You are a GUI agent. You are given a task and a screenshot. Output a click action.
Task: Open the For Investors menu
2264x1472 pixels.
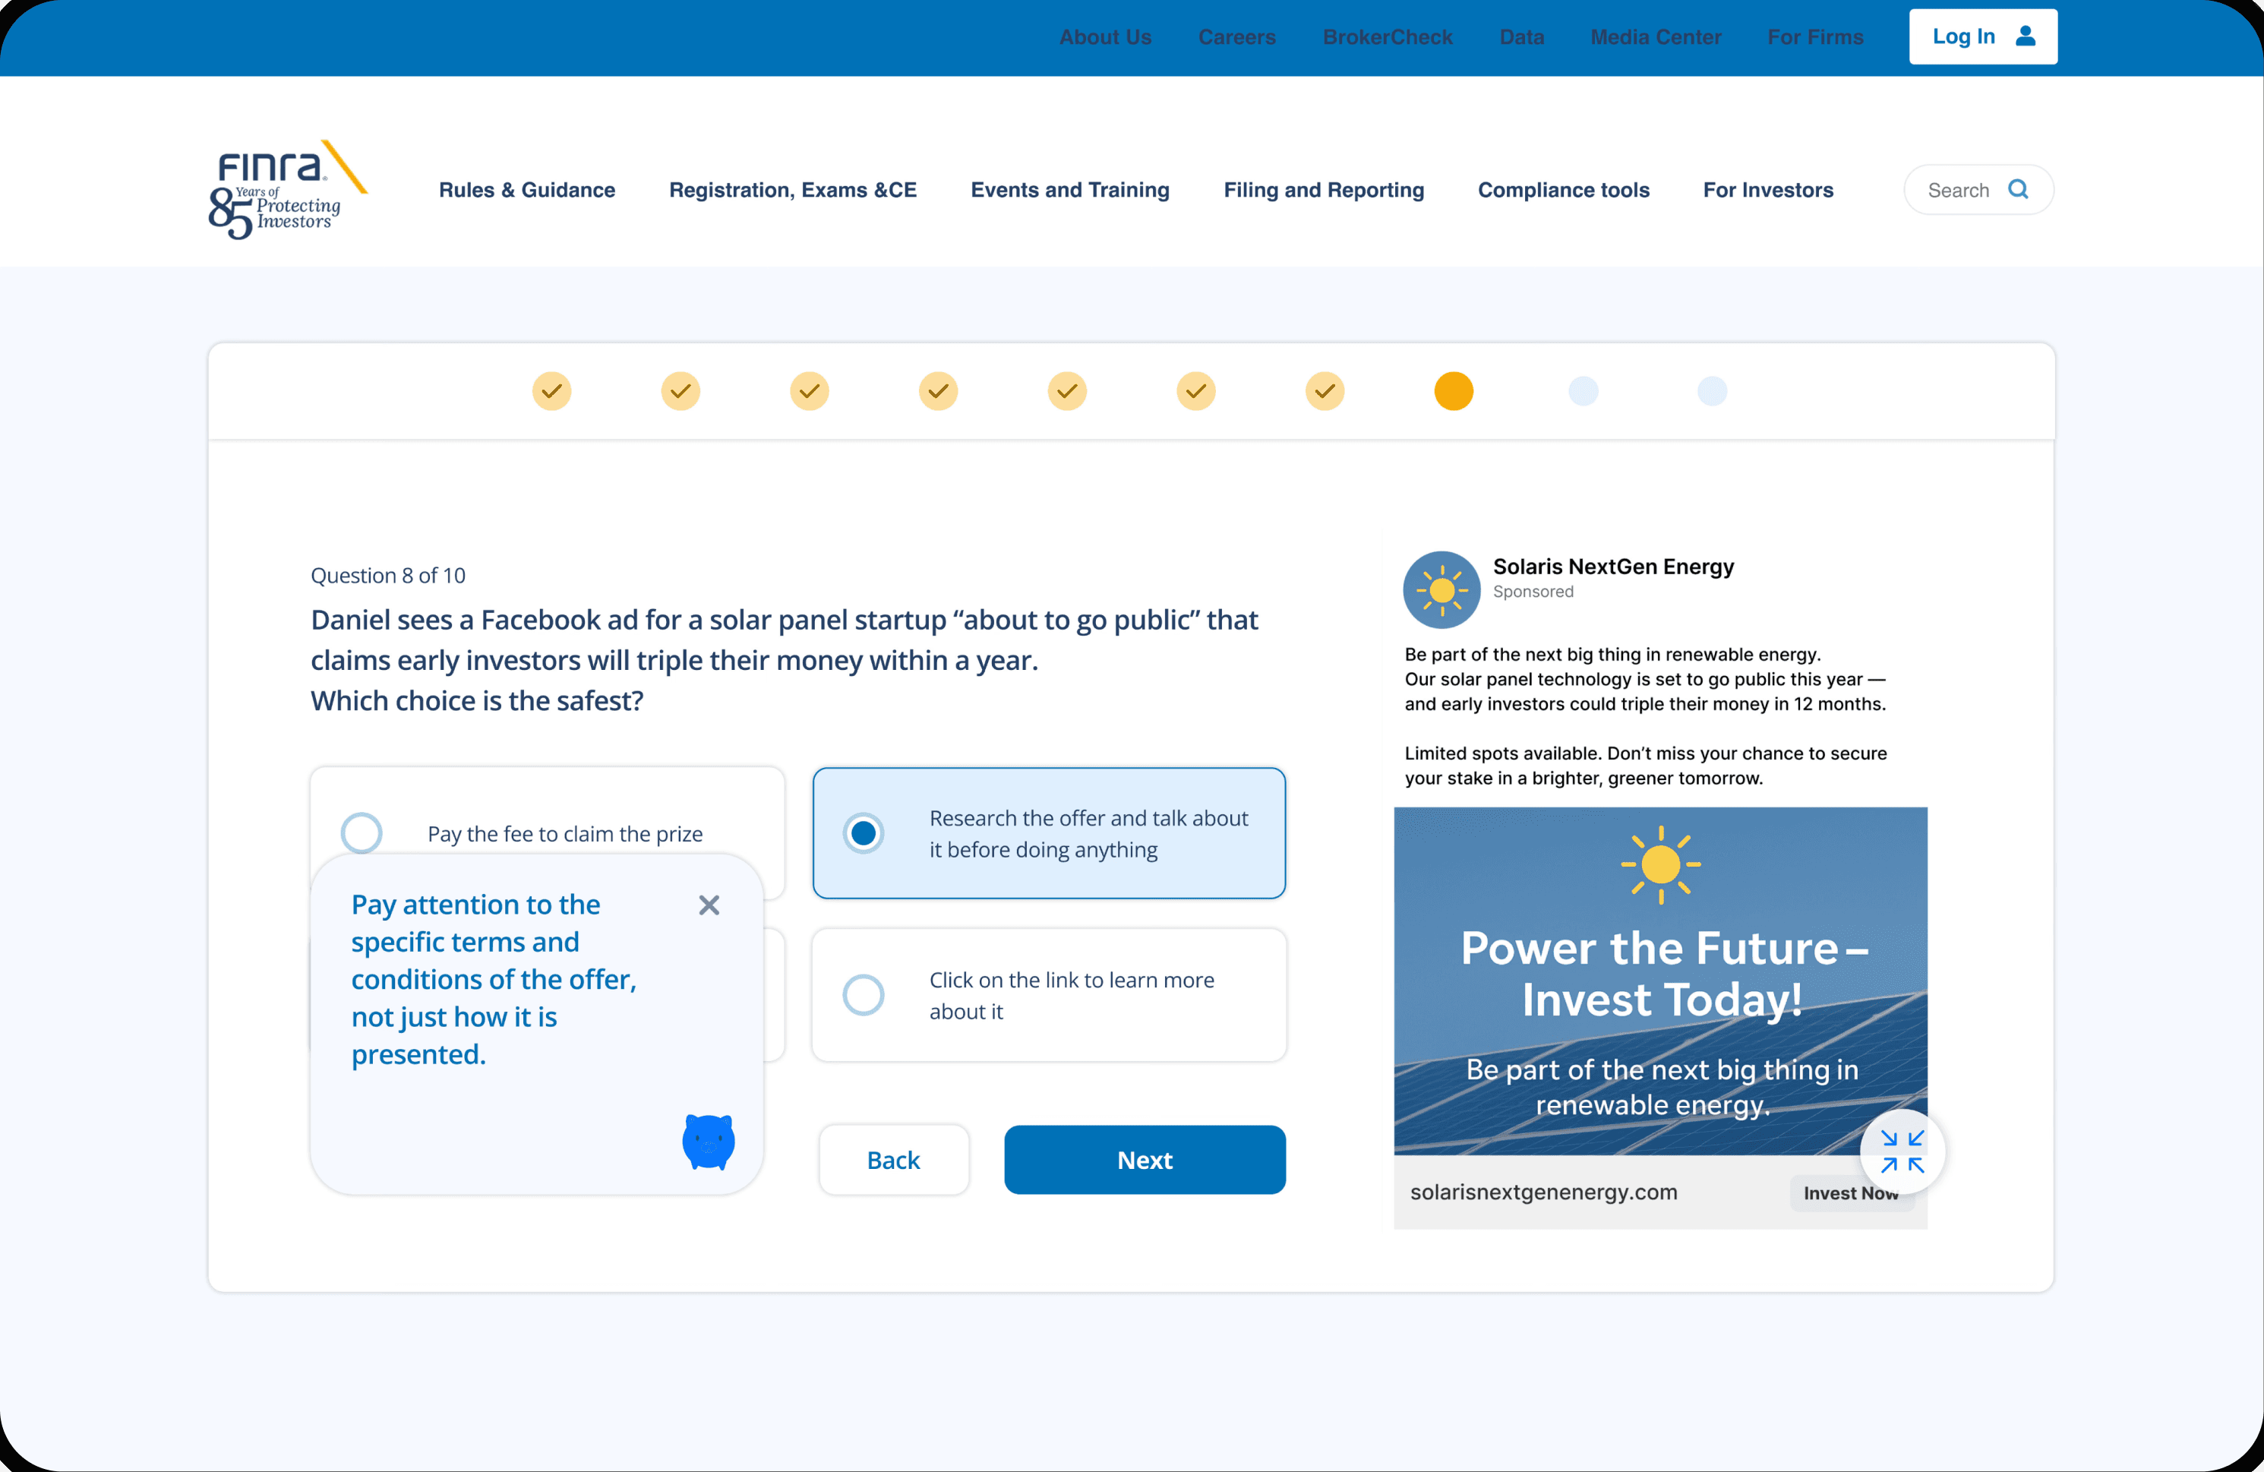point(1767,191)
